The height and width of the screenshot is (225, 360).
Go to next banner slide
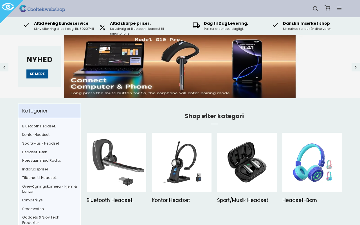tap(356, 67)
